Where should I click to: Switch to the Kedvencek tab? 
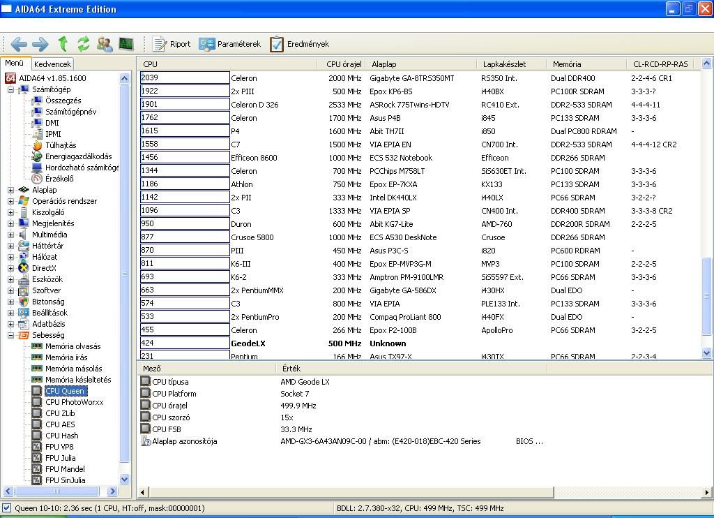point(52,64)
